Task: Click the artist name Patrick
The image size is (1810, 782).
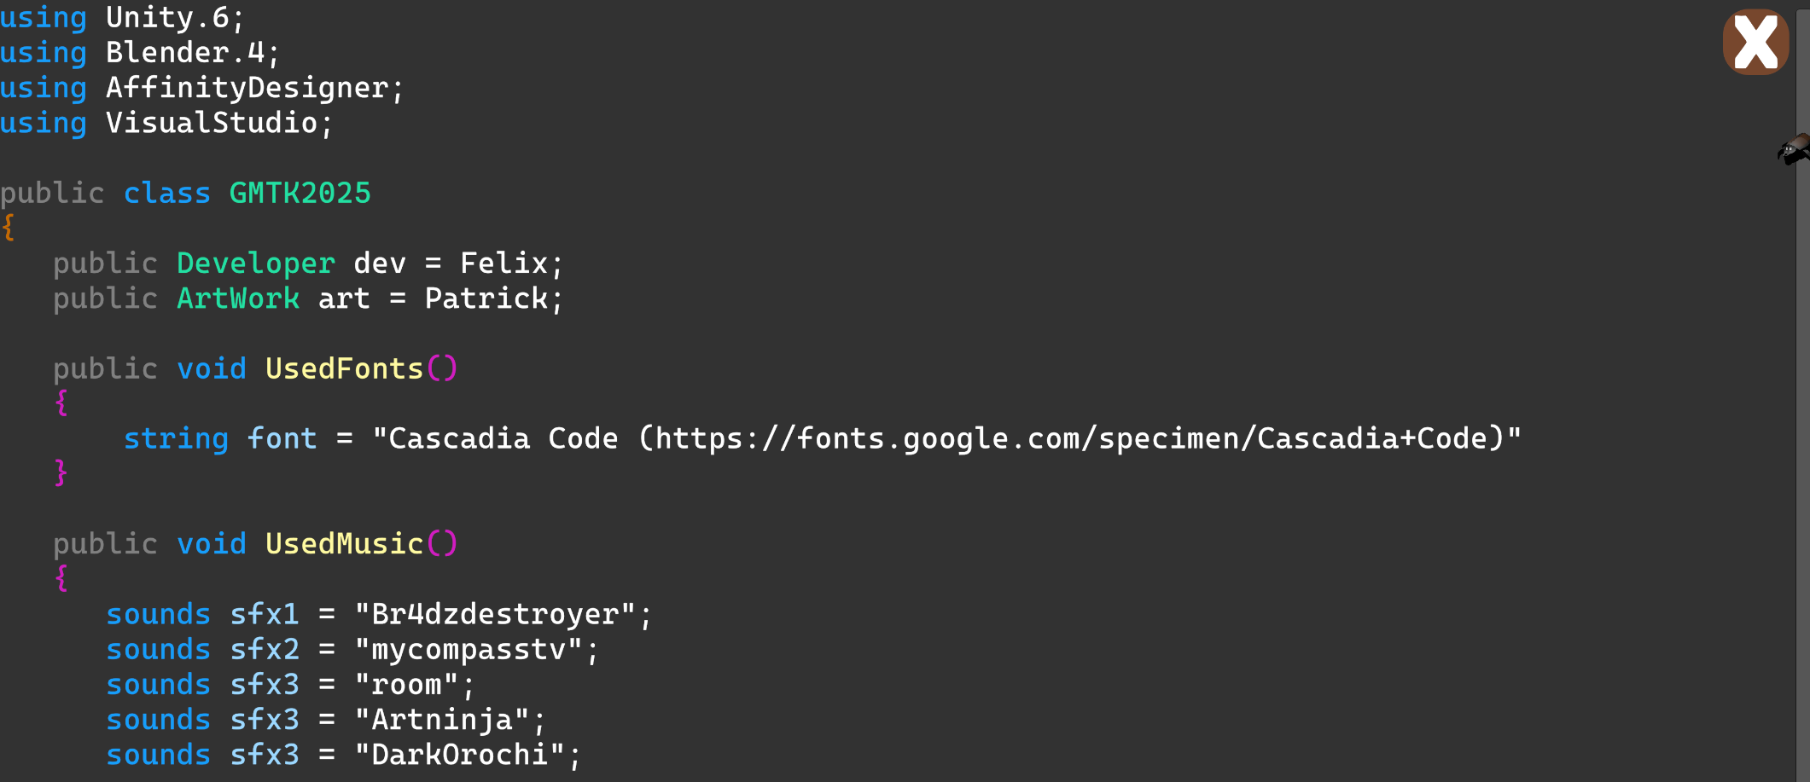Action: point(486,298)
